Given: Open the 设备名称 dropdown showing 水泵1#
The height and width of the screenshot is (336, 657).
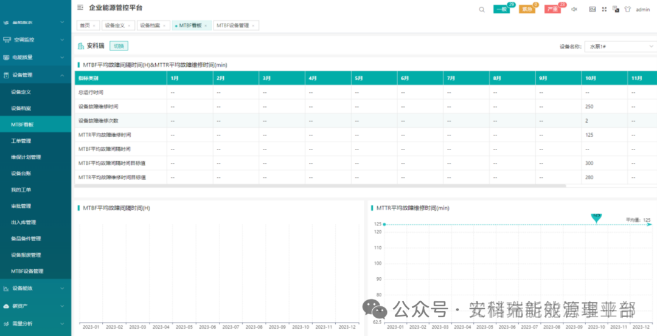Looking at the screenshot, I should tap(621, 46).
